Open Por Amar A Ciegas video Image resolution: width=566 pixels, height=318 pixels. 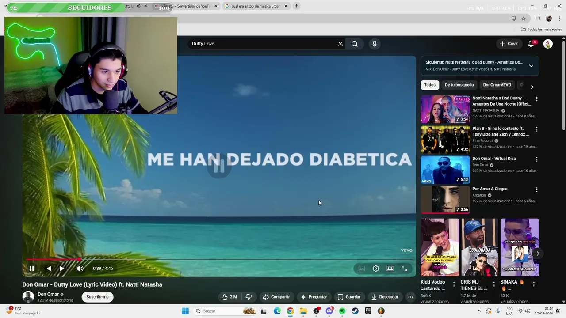tap(445, 200)
